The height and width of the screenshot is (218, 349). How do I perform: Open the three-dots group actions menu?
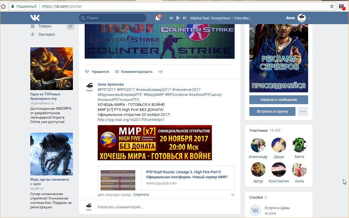[x=303, y=112]
